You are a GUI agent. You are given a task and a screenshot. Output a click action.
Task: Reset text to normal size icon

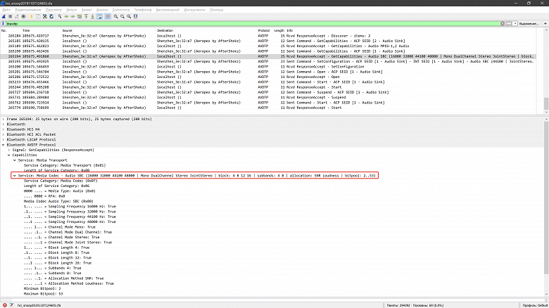tap(129, 16)
